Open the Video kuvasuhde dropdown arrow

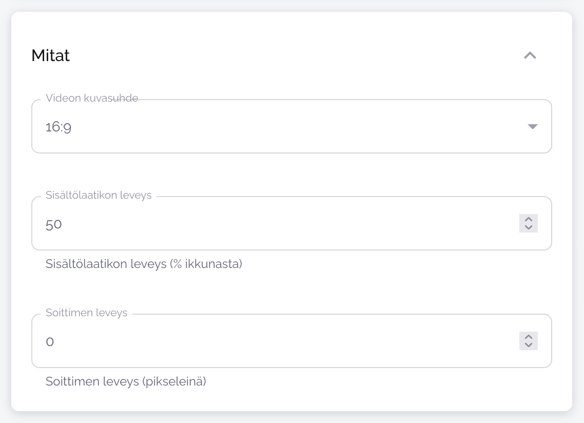click(x=532, y=127)
